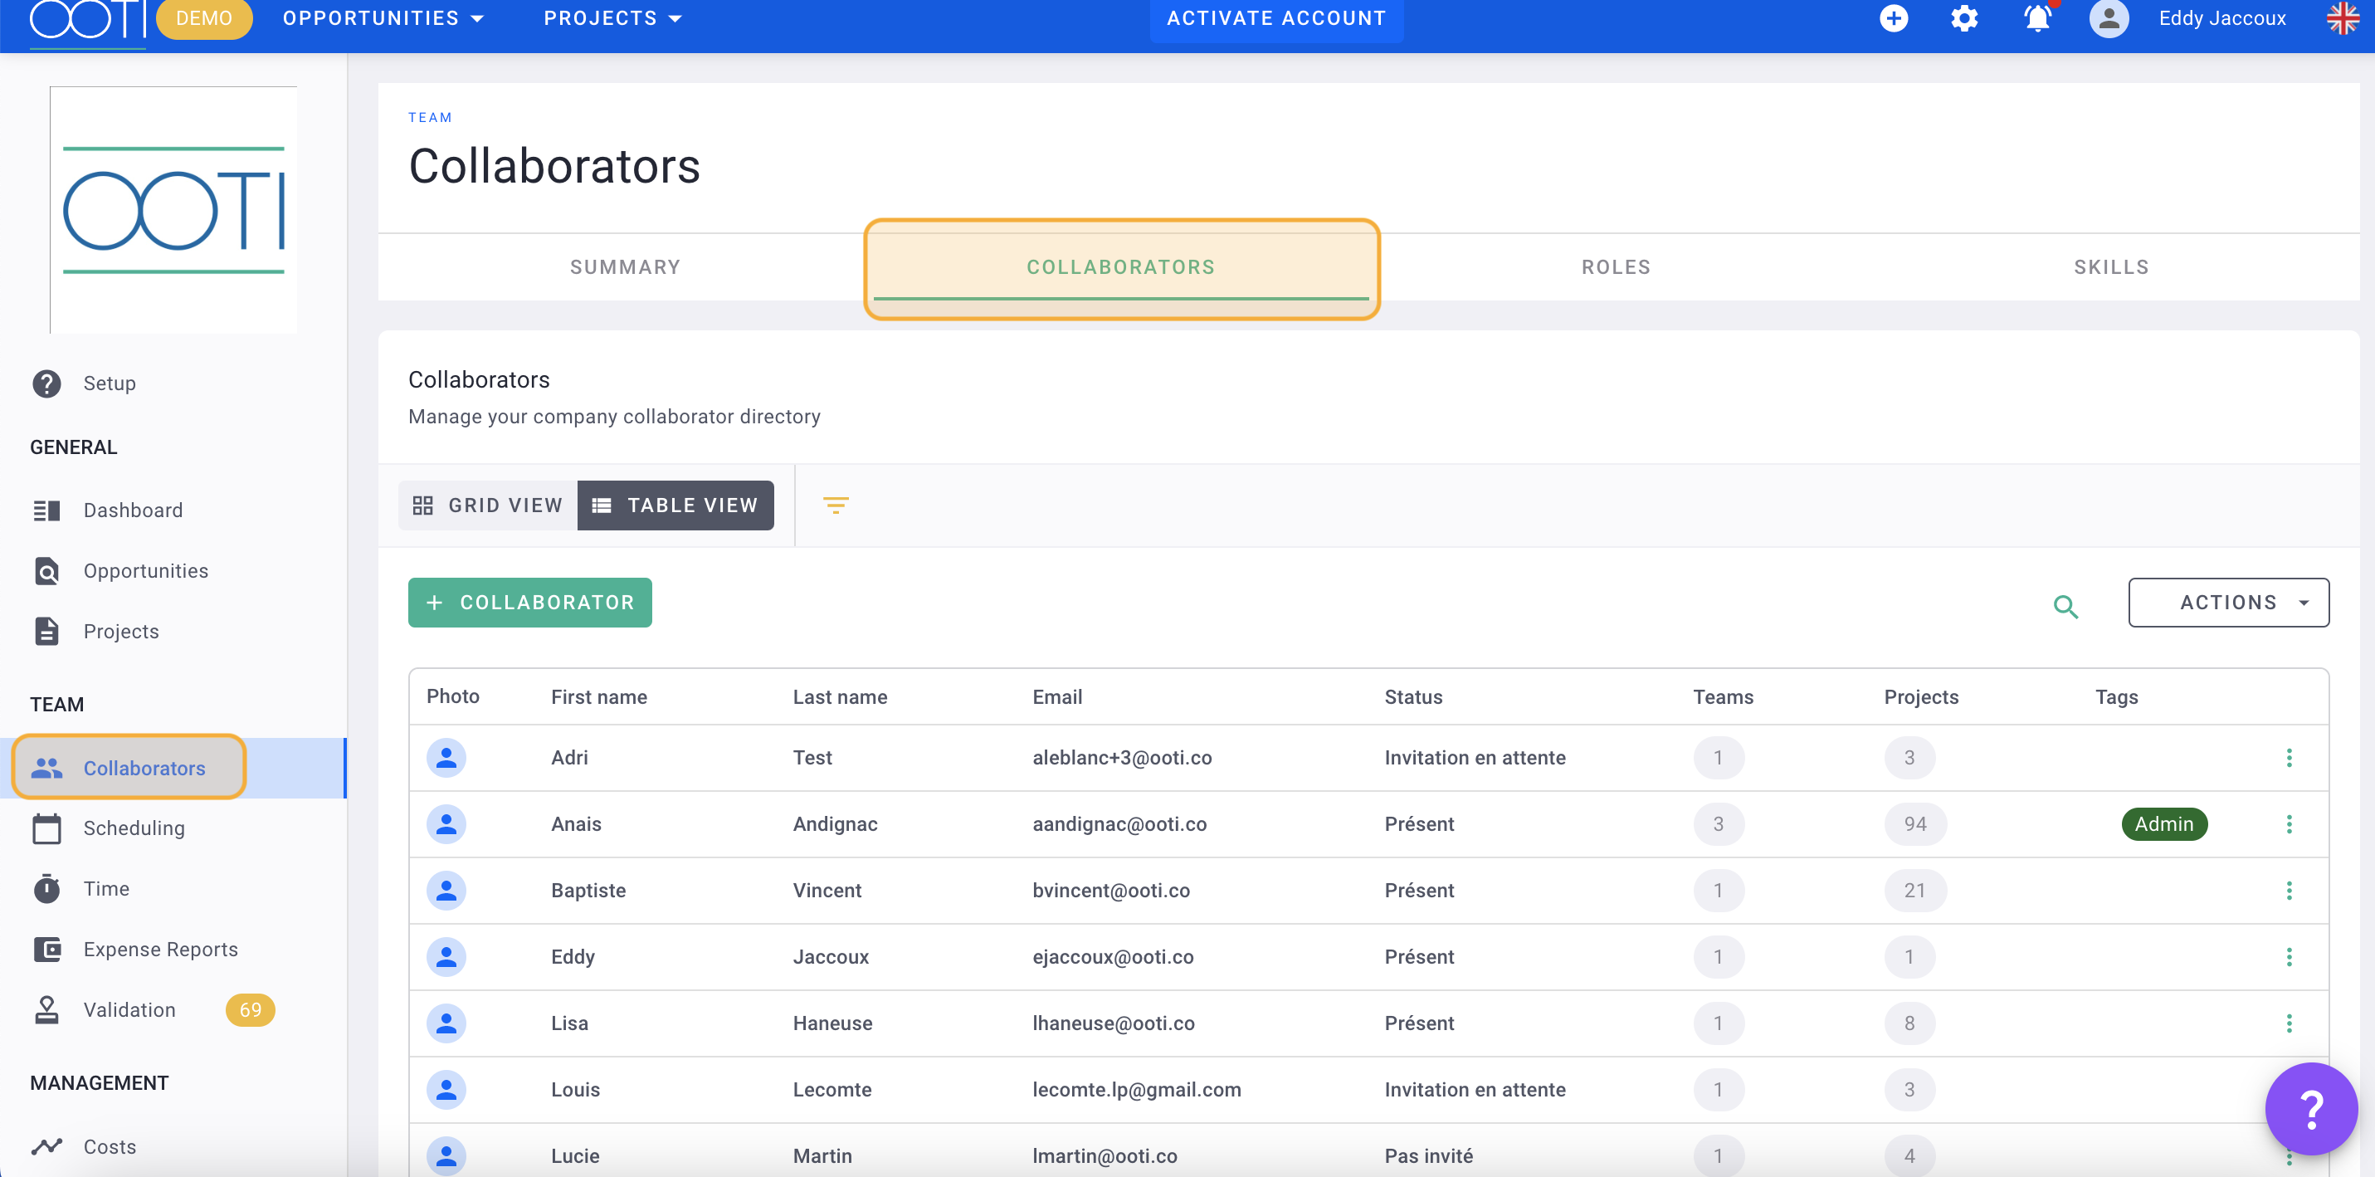The height and width of the screenshot is (1177, 2375).
Task: Expand the PROJECTS menu in navbar
Action: [x=612, y=20]
